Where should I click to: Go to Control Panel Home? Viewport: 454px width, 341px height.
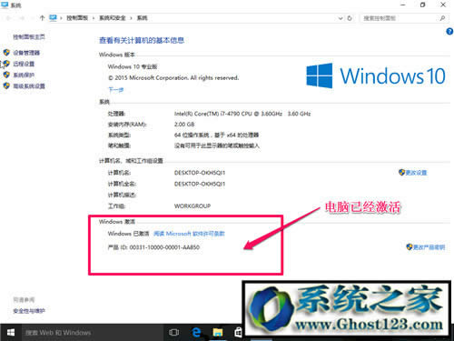tap(29, 36)
